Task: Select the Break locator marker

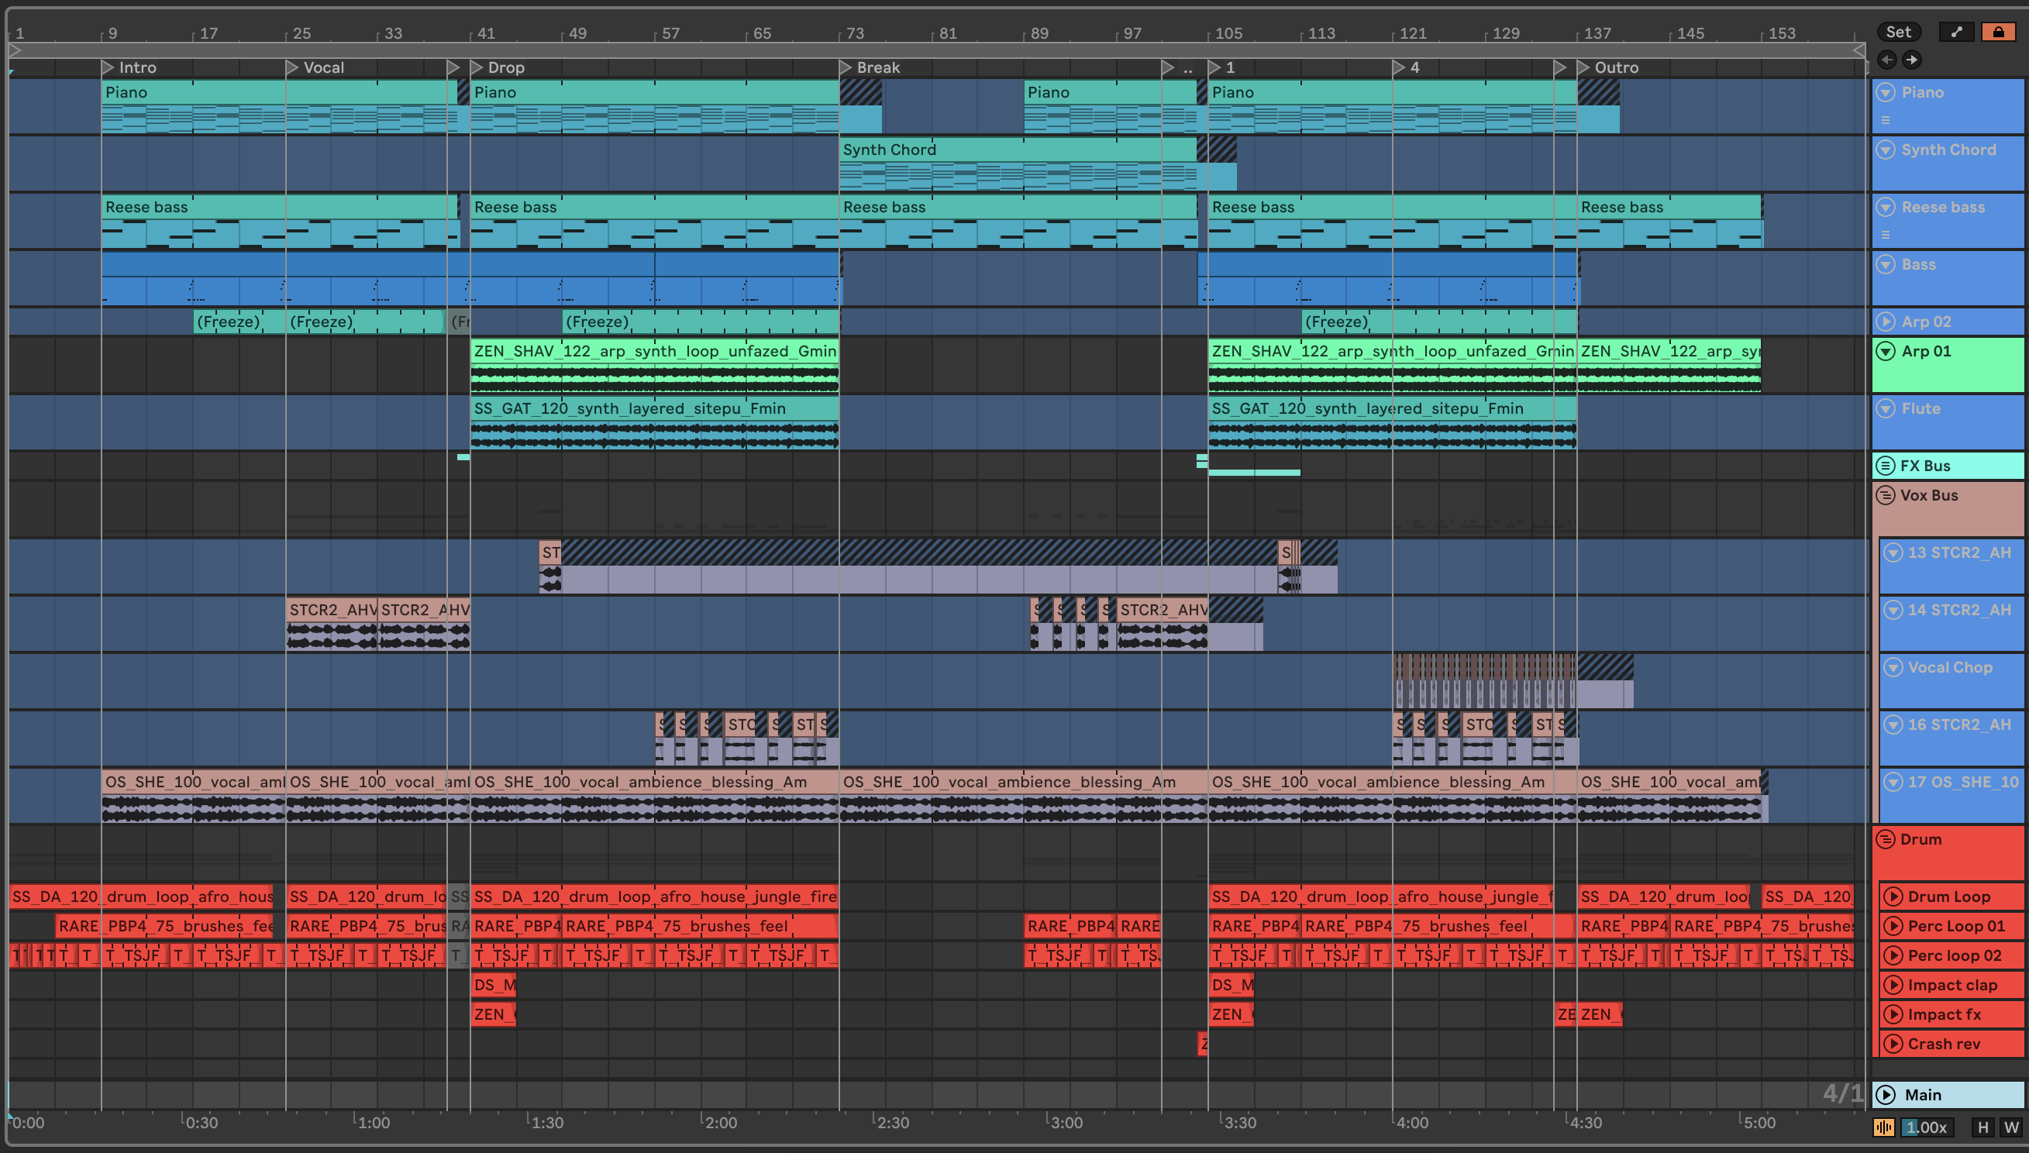Action: (x=845, y=67)
